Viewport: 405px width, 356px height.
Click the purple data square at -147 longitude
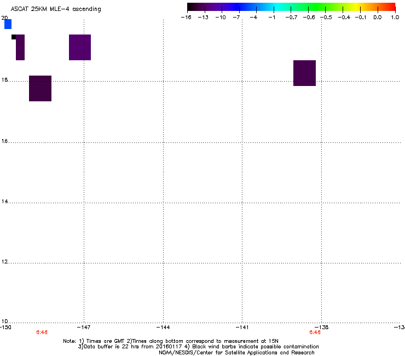(80, 47)
